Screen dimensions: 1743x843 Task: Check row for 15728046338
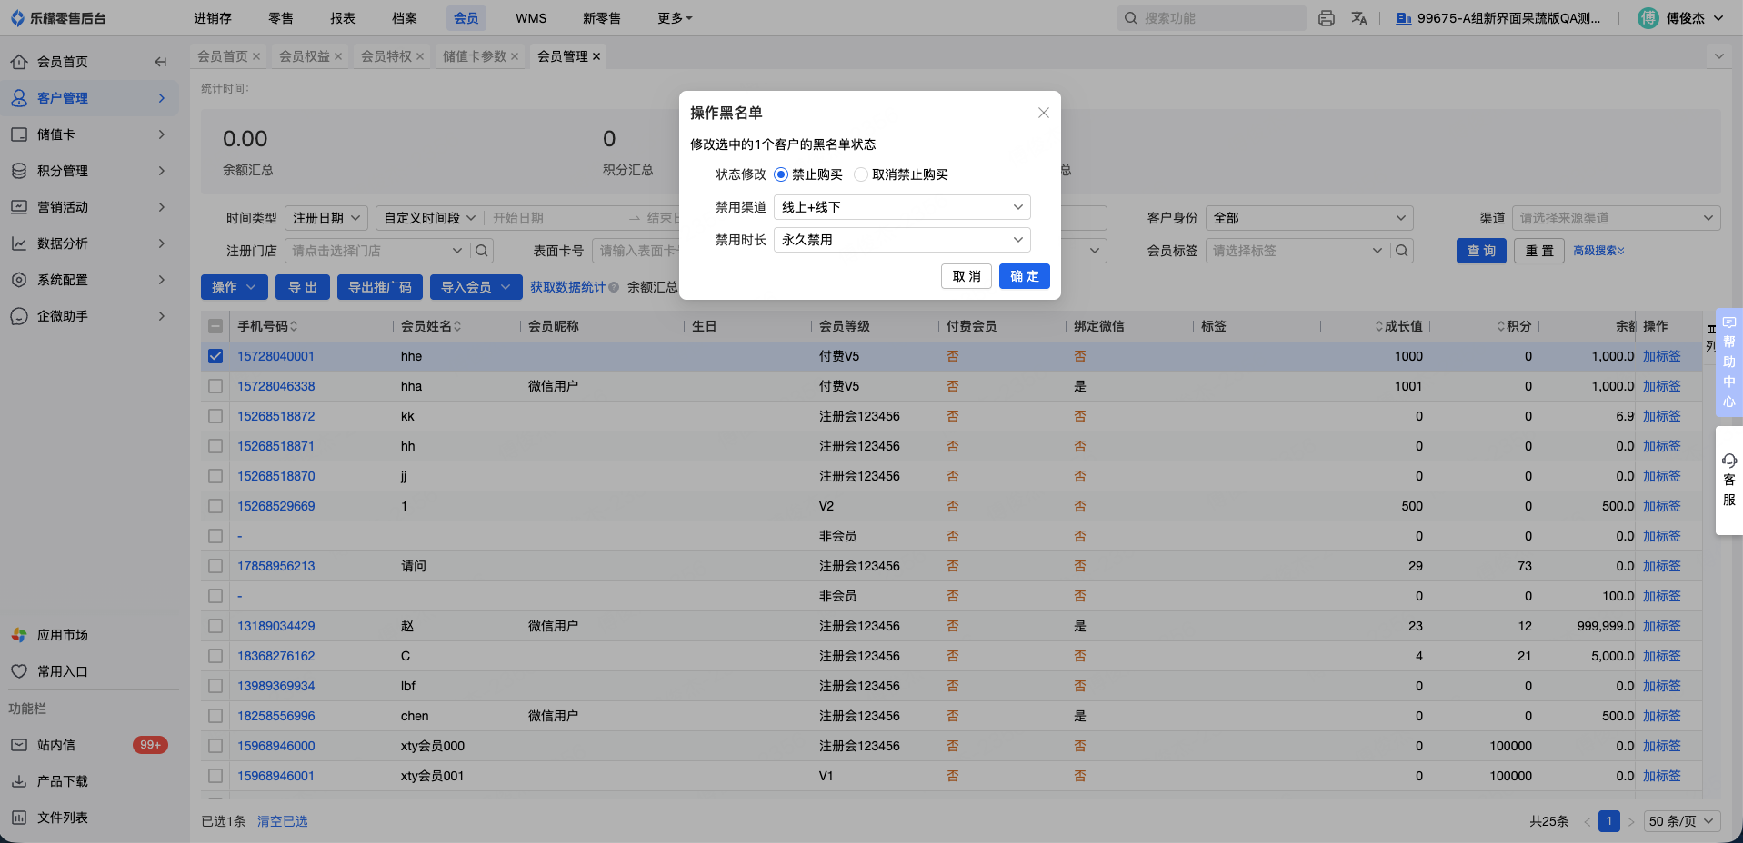coord(215,386)
